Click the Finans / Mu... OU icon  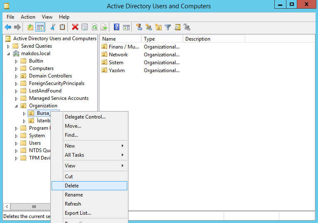[104, 47]
